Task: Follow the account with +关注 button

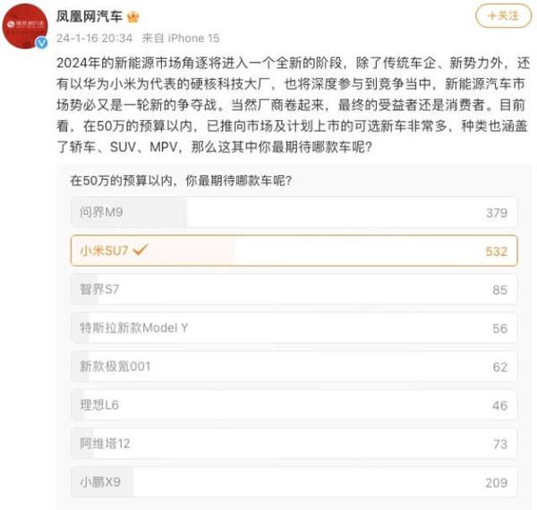Action: [504, 16]
